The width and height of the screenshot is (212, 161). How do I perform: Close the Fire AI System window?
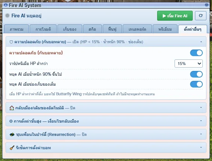coord(206,5)
